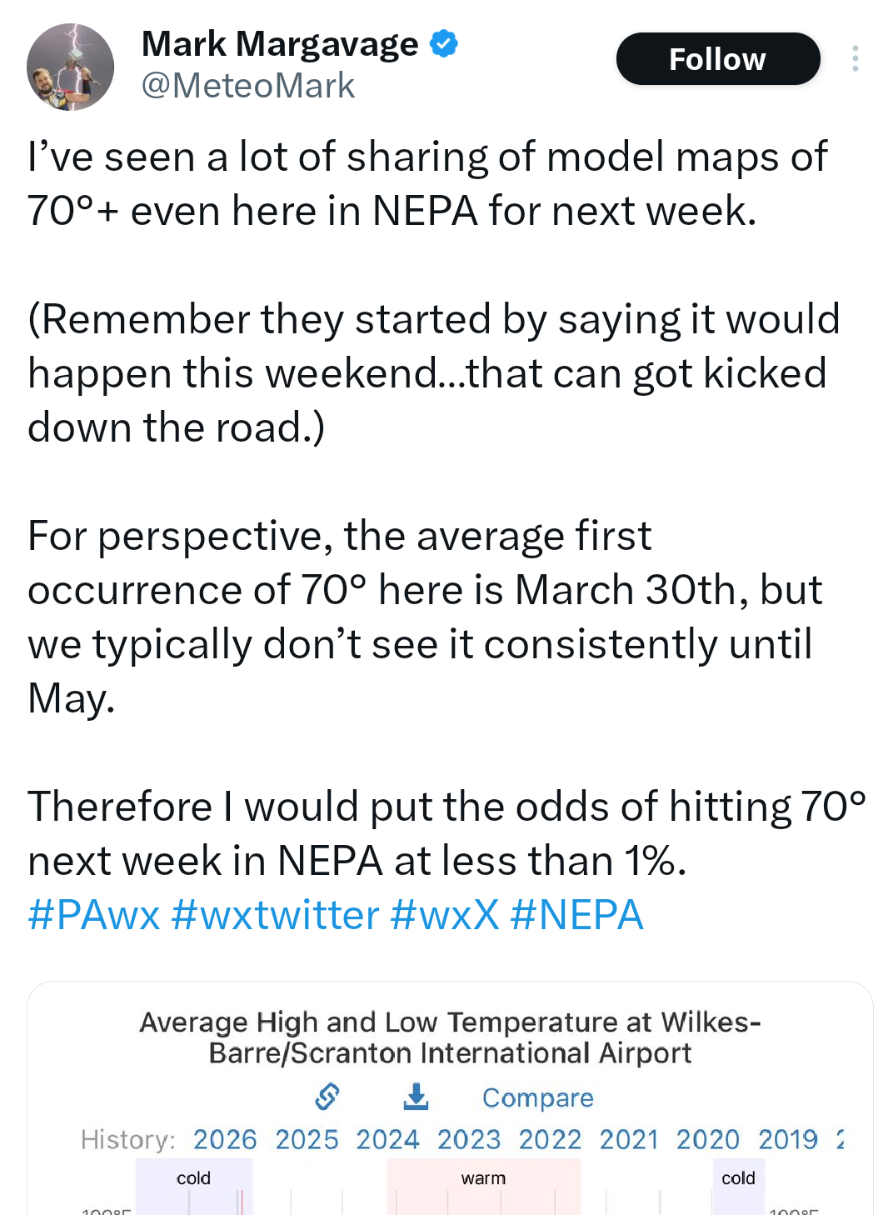Select 2023 in the History row

click(469, 1139)
